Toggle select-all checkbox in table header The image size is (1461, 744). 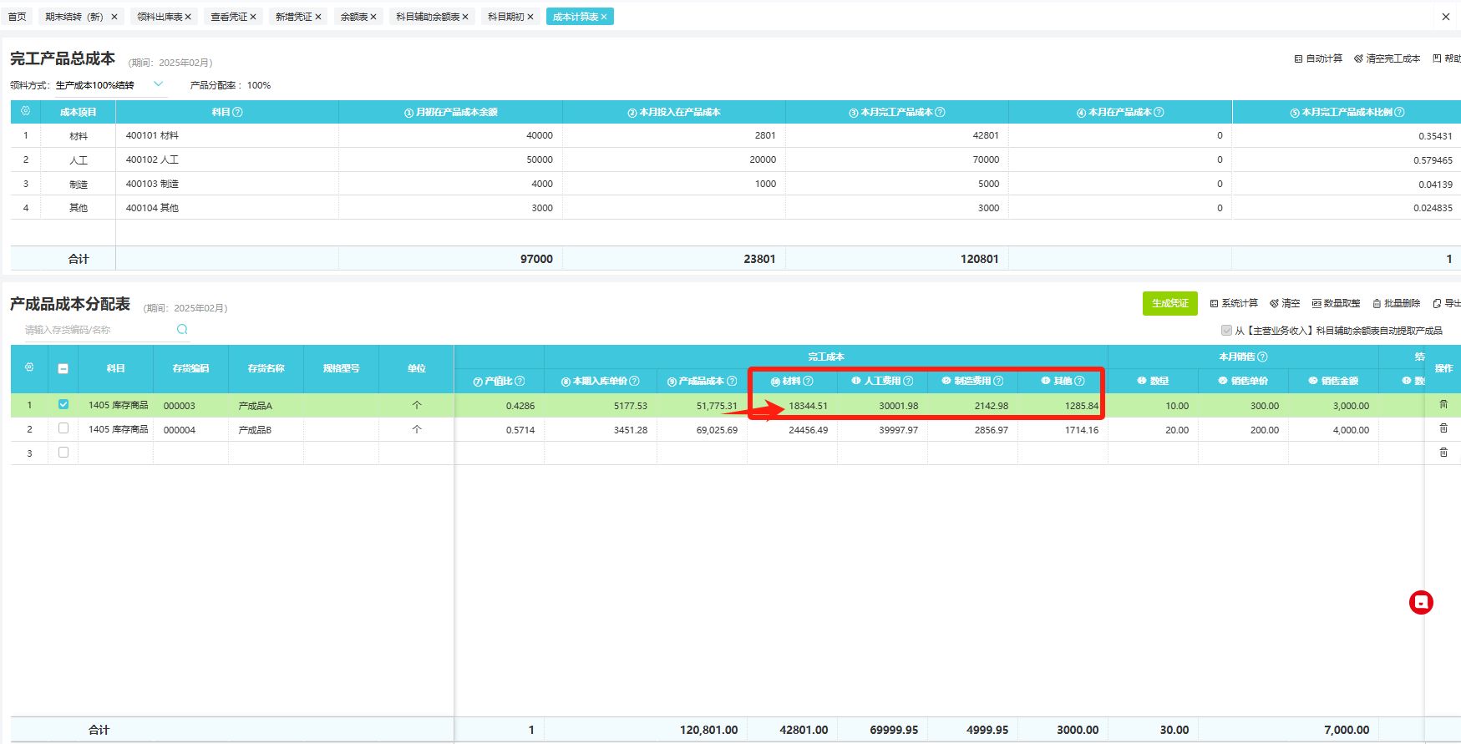pos(63,368)
